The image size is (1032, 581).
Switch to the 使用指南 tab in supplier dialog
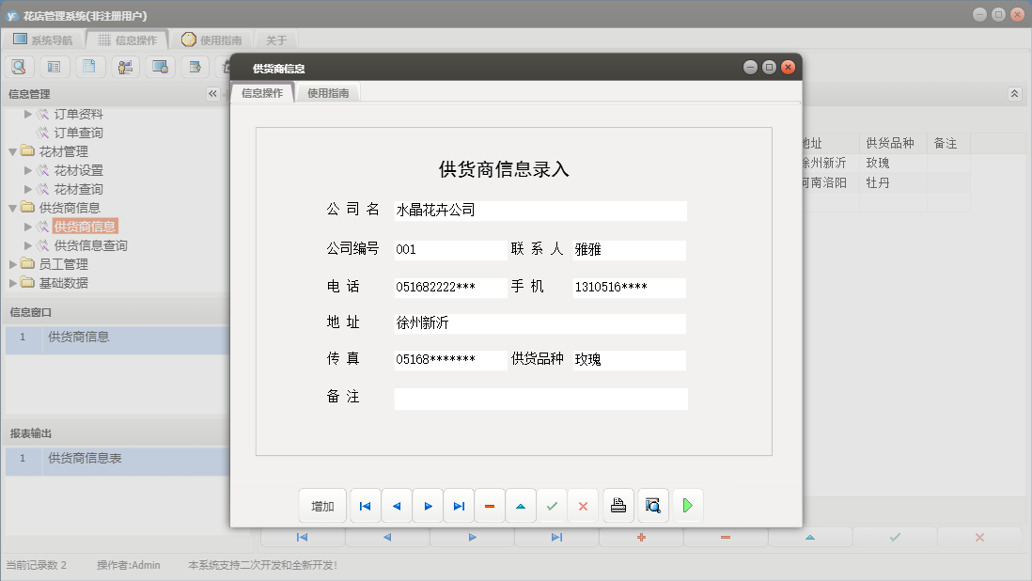331,92
